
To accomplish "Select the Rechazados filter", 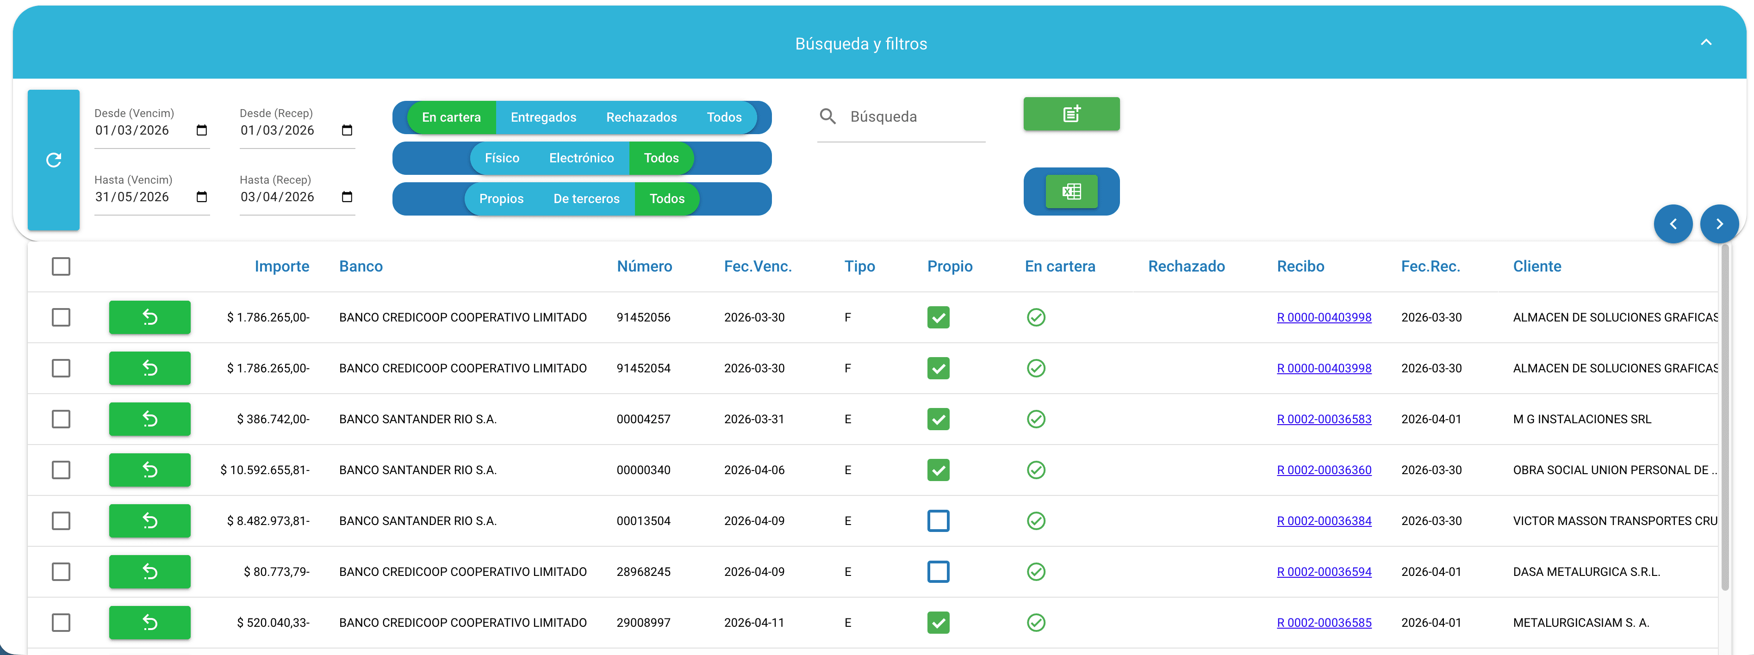I will click(641, 117).
